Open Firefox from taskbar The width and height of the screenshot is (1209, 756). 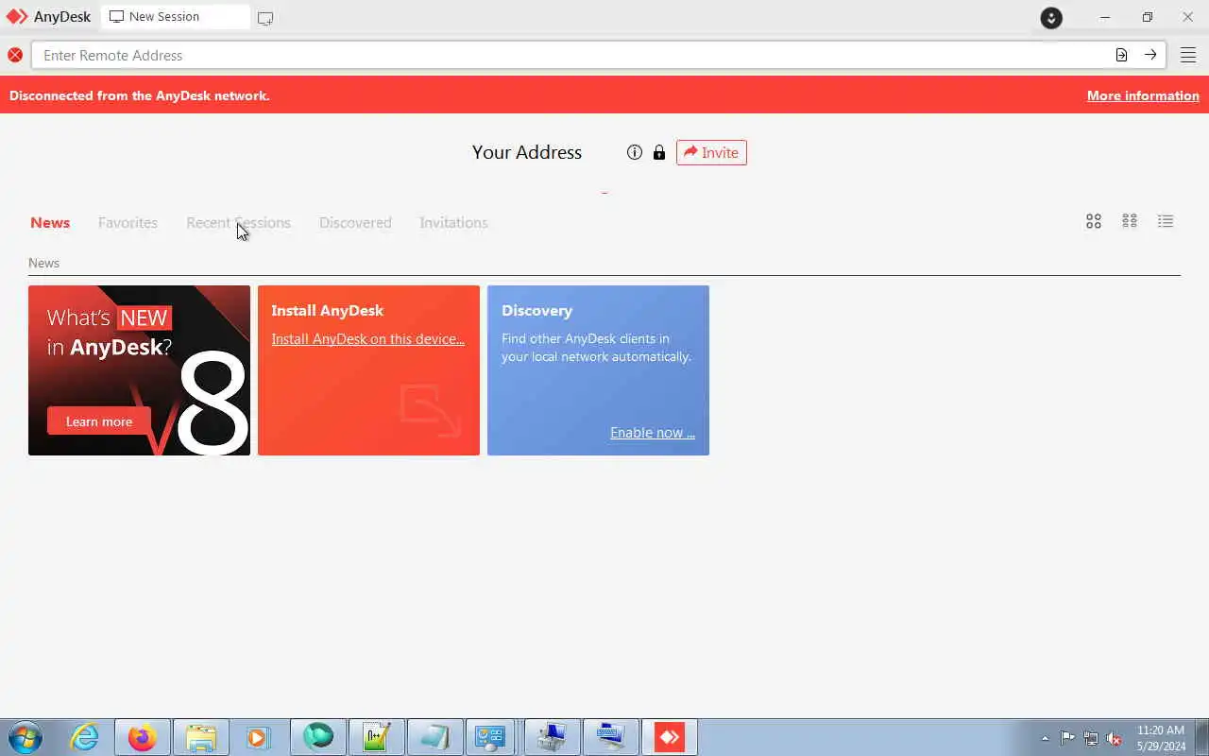pyautogui.click(x=143, y=737)
